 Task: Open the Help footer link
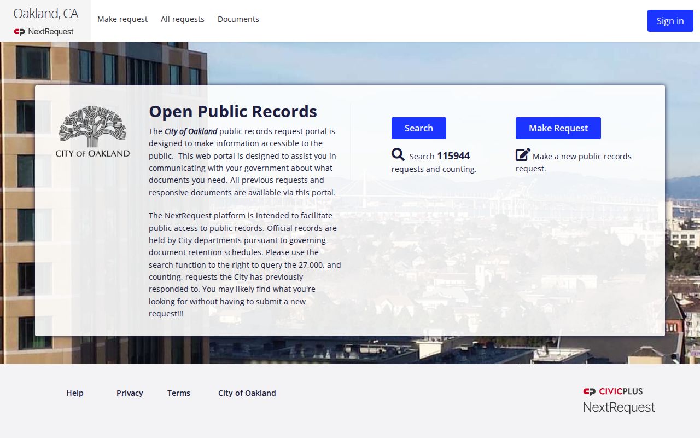(x=75, y=393)
